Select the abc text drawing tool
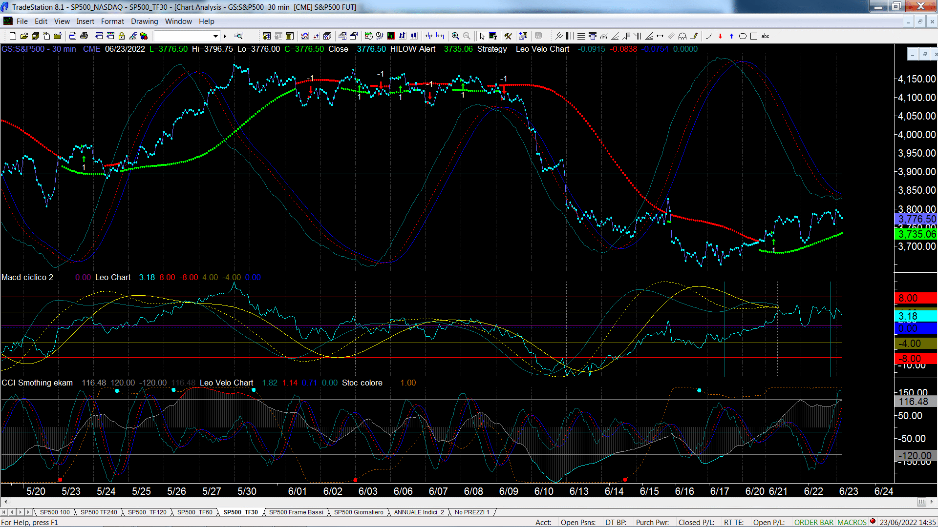 766,36
